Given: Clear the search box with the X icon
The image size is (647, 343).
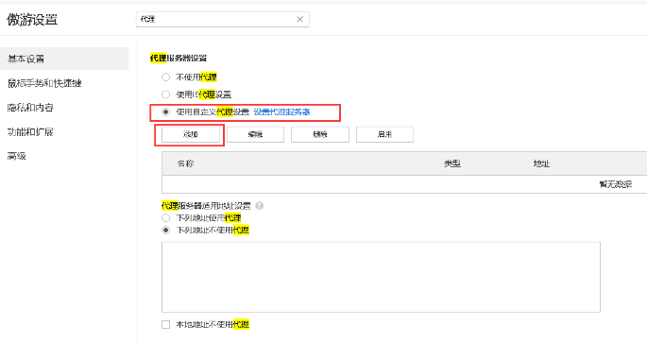Looking at the screenshot, I should [x=300, y=19].
